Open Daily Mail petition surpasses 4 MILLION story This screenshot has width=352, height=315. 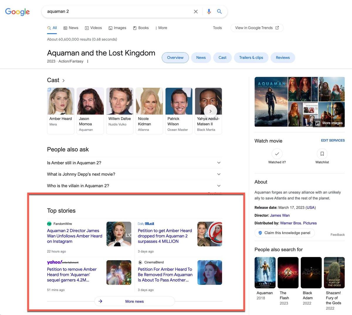coord(165,236)
